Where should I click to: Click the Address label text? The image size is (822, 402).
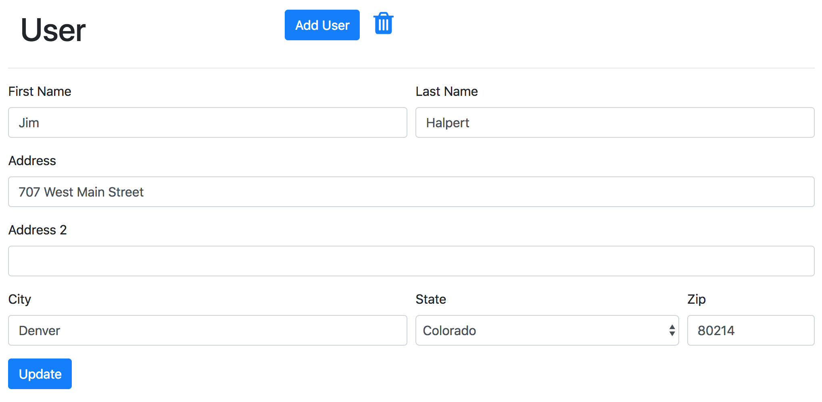pyautogui.click(x=32, y=161)
